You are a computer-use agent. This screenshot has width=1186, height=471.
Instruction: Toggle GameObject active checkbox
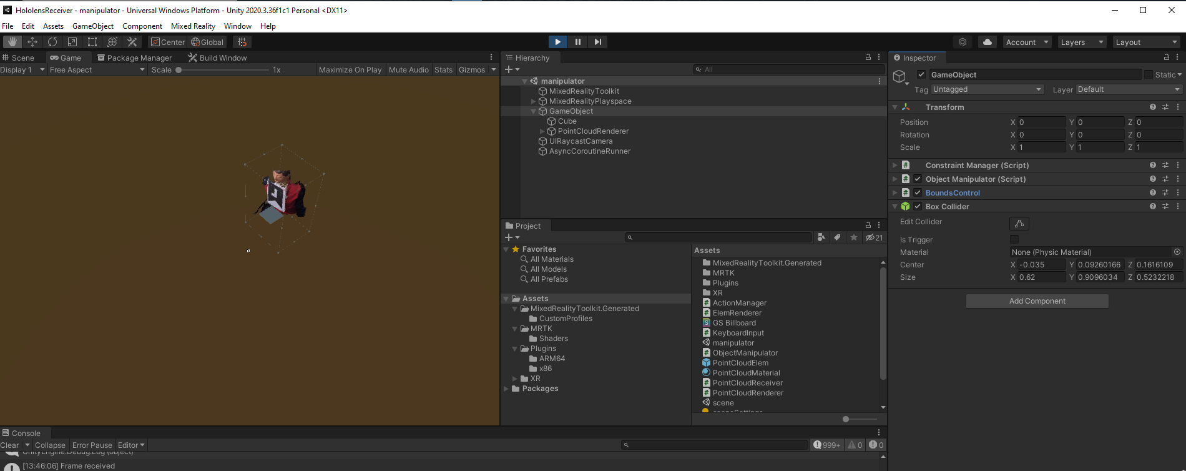tap(921, 74)
